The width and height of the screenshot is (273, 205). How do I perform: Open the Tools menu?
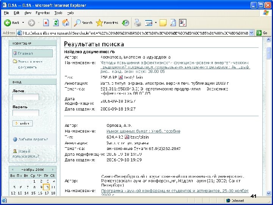[x=58, y=13]
